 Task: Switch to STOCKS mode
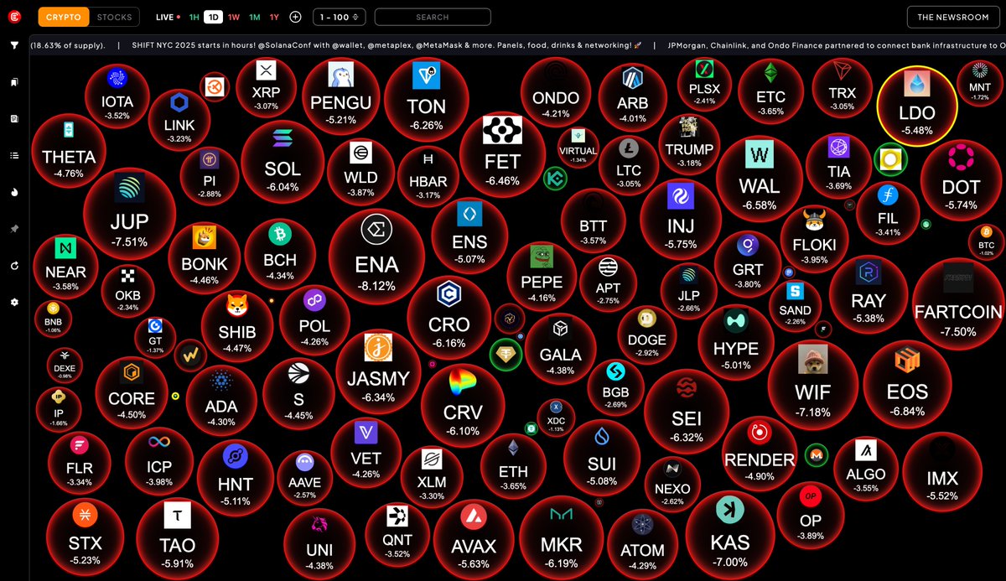click(x=114, y=17)
